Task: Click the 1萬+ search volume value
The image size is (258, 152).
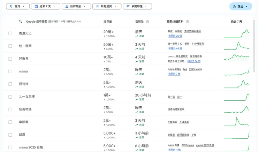Action: (107, 95)
